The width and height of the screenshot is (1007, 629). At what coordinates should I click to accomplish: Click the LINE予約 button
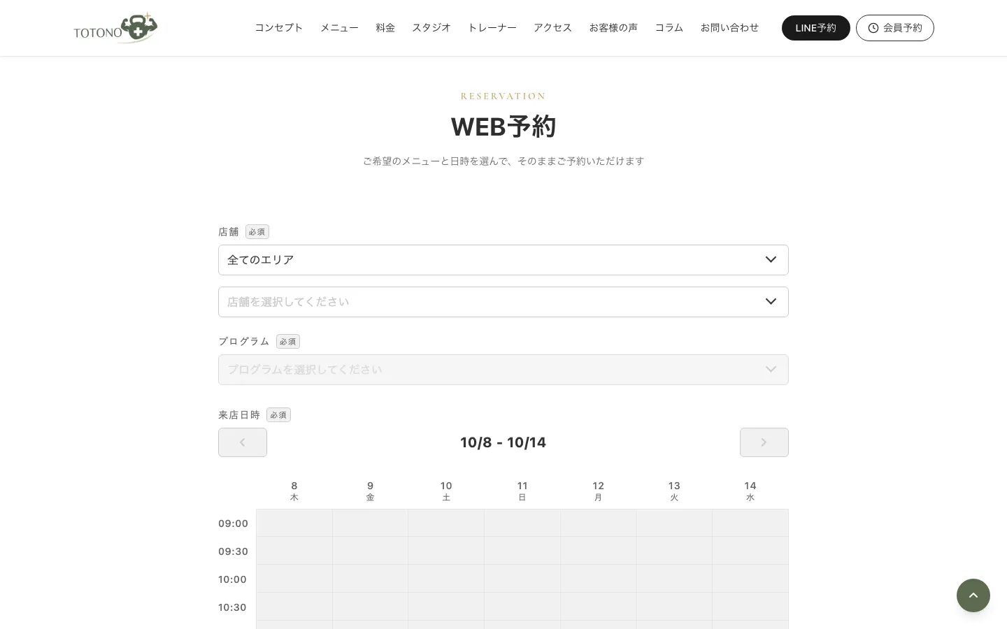pyautogui.click(x=816, y=28)
